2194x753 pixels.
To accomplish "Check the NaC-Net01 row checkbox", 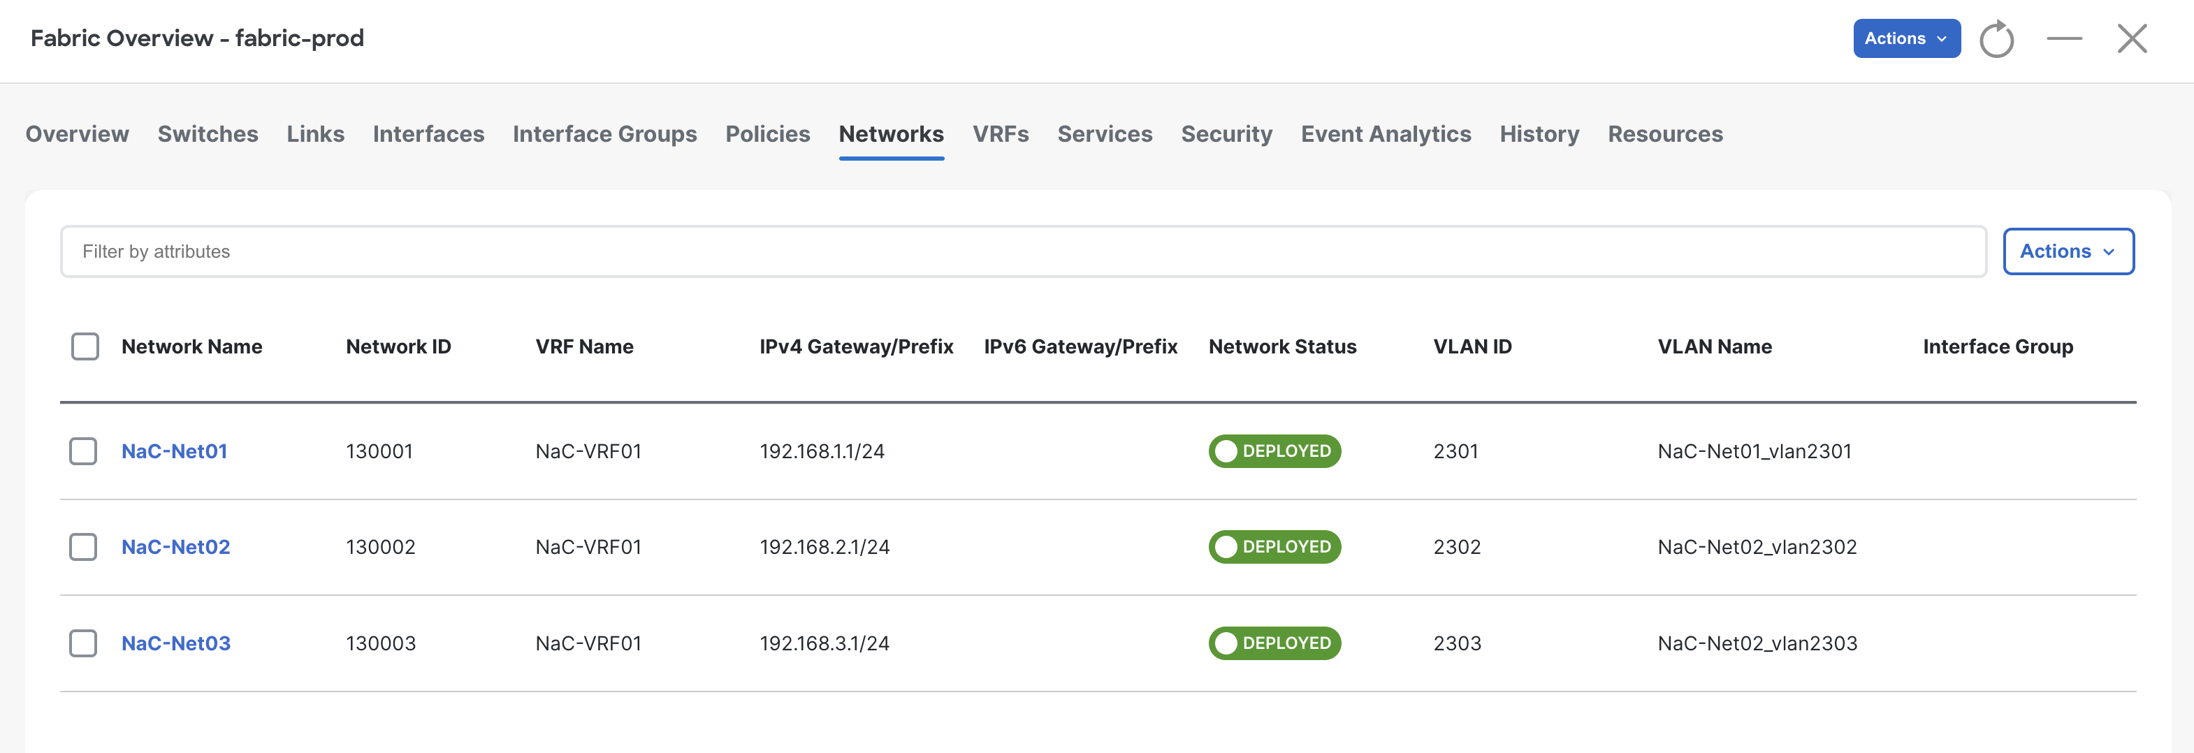I will pyautogui.click(x=83, y=451).
